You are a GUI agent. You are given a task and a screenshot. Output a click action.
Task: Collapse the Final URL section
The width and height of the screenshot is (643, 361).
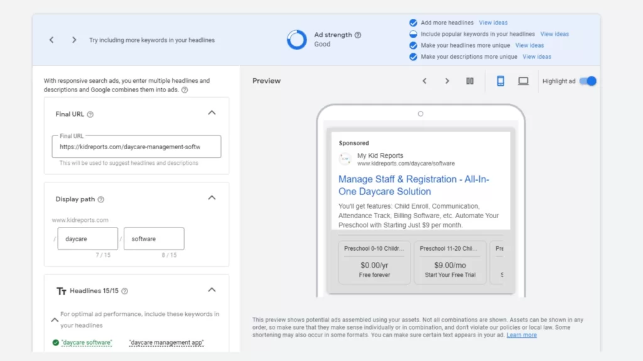212,113
